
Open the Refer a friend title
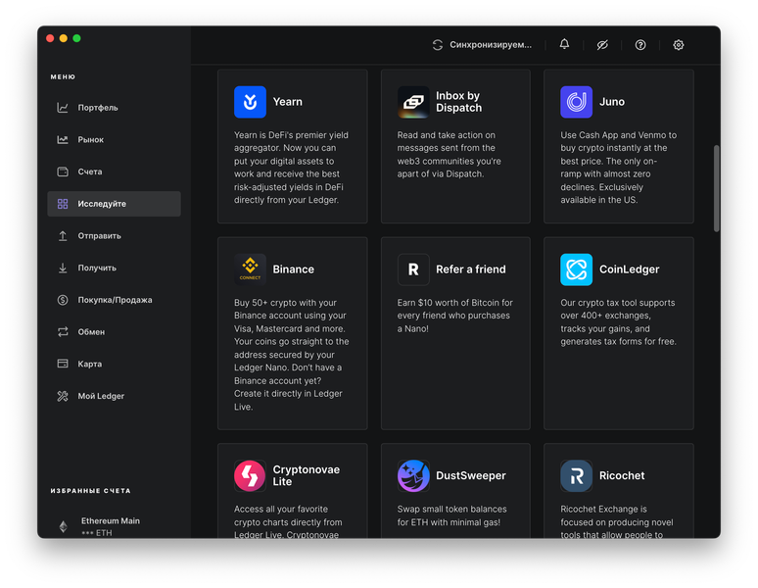471,269
